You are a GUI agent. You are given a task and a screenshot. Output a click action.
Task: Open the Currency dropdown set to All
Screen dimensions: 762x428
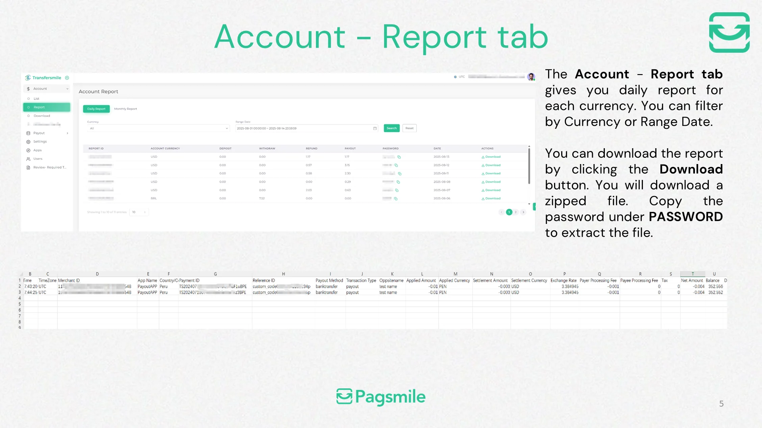(x=158, y=128)
